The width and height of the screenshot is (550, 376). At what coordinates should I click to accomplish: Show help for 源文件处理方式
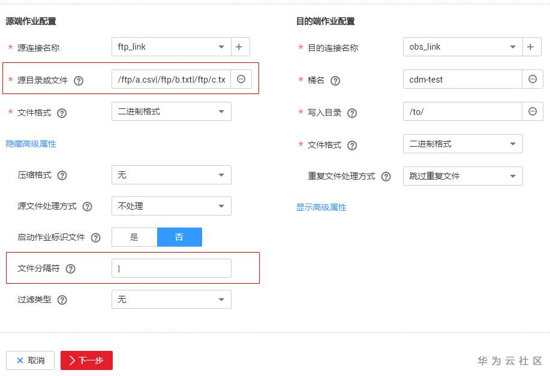88,207
